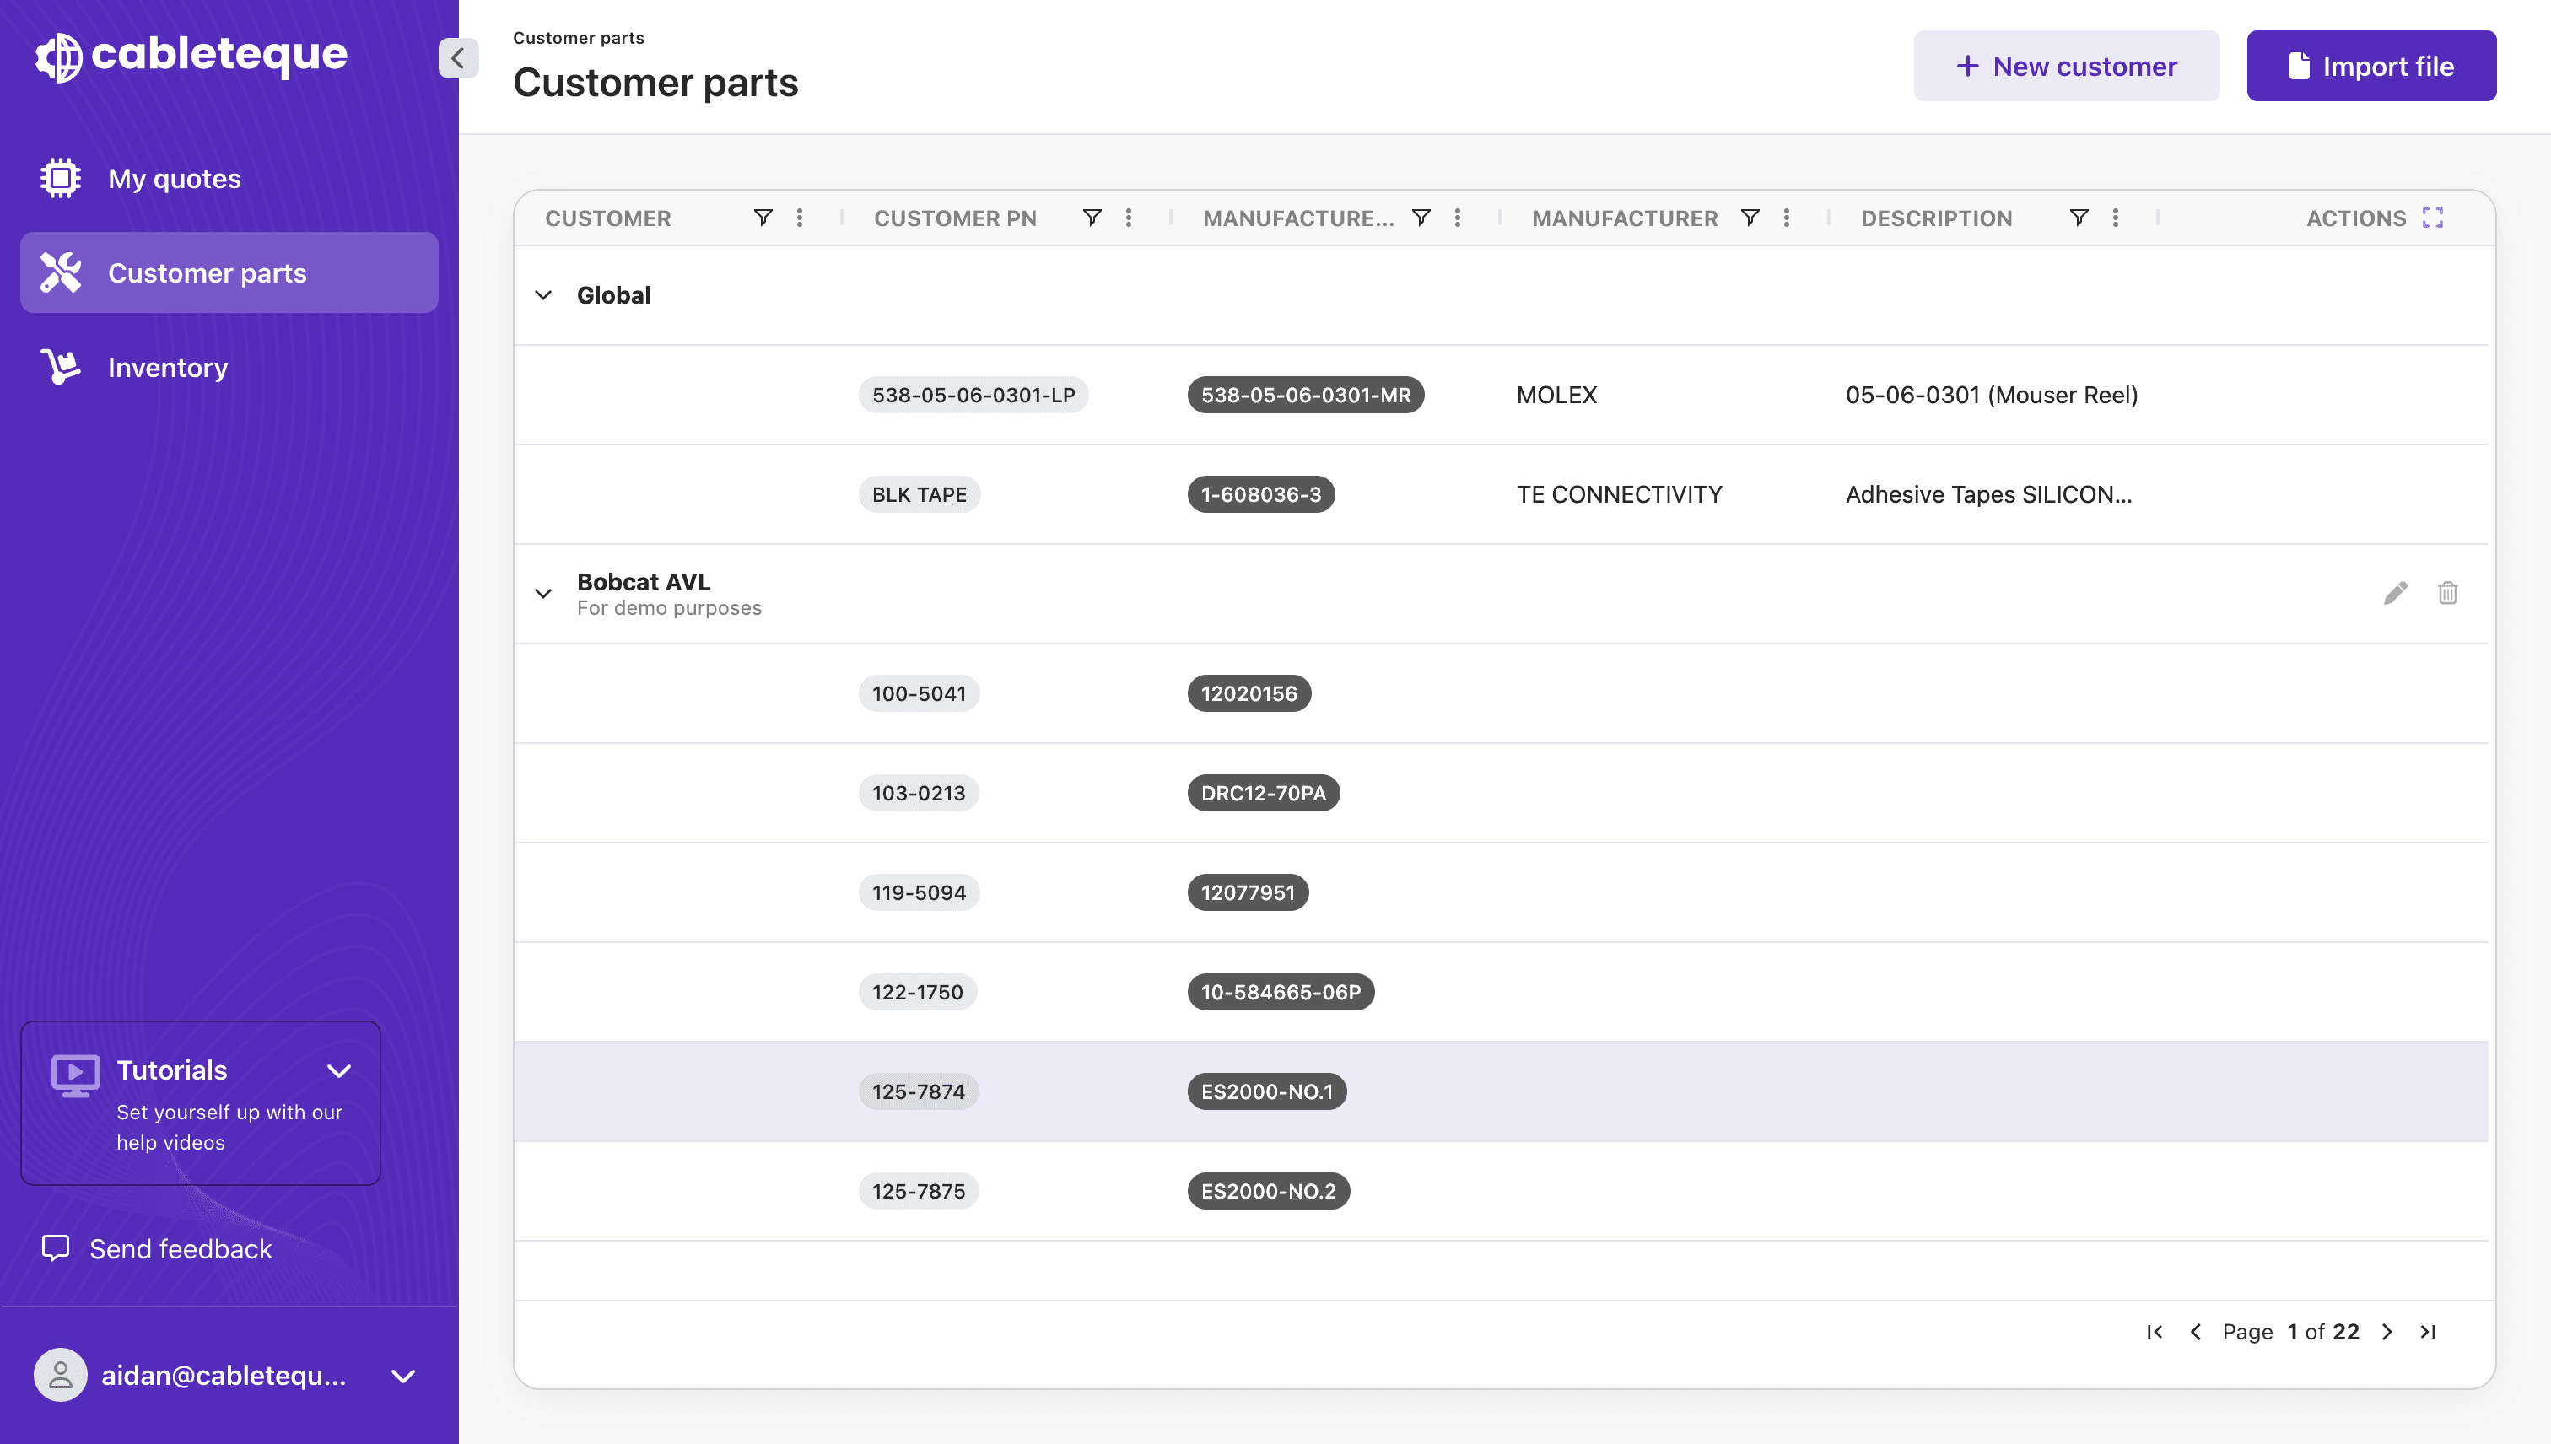The width and height of the screenshot is (2551, 1444).
Task: Open the aidan@cabletequ account dropdown
Action: point(402,1376)
